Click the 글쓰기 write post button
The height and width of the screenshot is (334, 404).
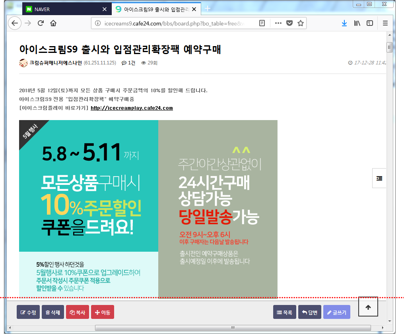(x=336, y=313)
